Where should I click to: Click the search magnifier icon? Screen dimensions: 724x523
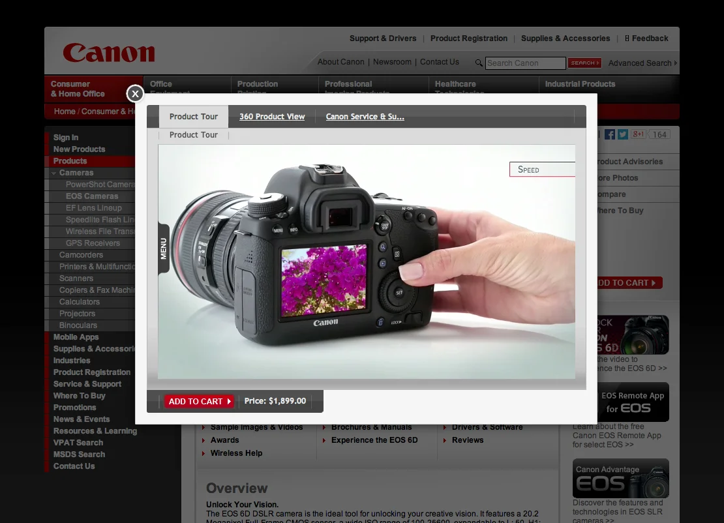[x=479, y=63]
